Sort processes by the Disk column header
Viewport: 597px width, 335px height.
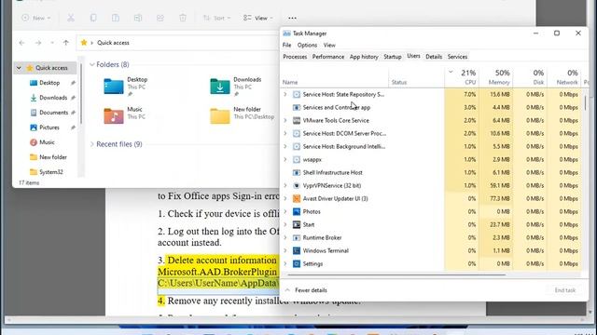[530, 77]
